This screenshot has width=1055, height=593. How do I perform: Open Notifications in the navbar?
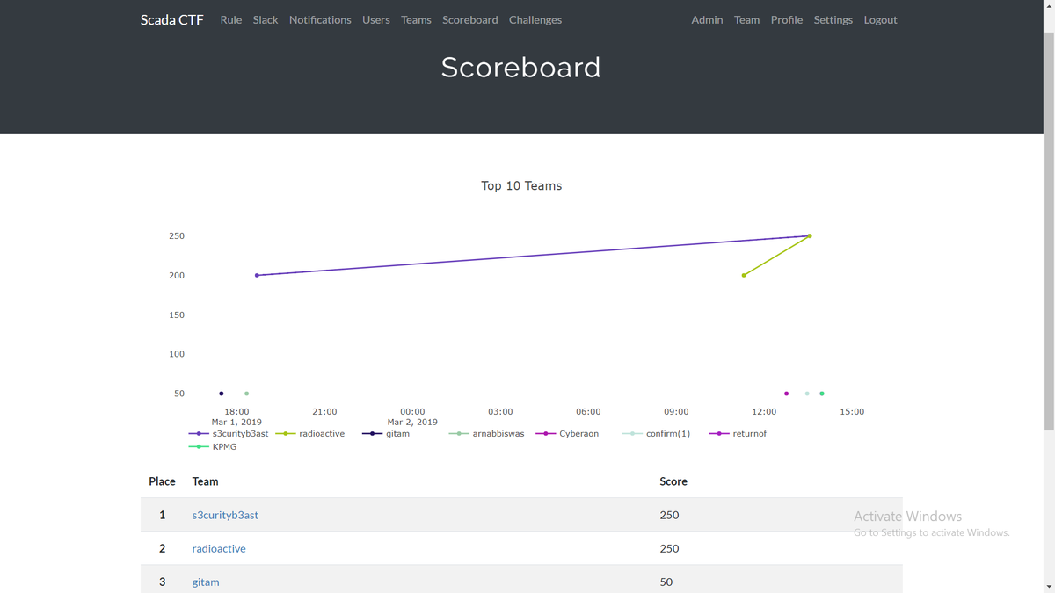[x=320, y=19]
